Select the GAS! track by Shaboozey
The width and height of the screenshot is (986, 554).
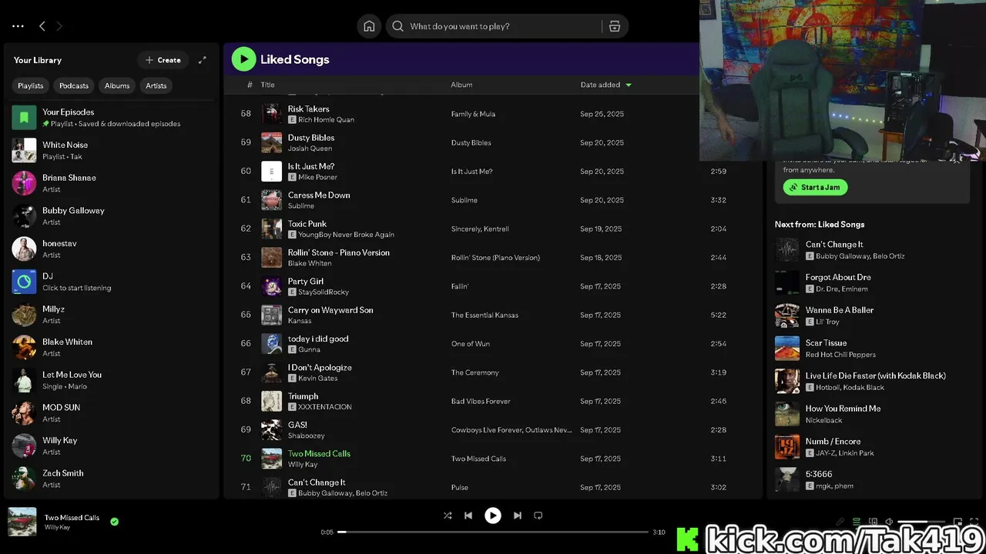click(x=493, y=430)
